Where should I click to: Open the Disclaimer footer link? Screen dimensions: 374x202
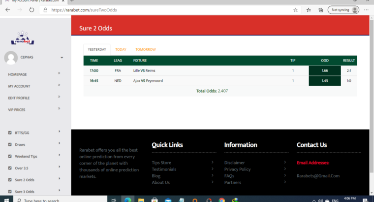(234, 163)
